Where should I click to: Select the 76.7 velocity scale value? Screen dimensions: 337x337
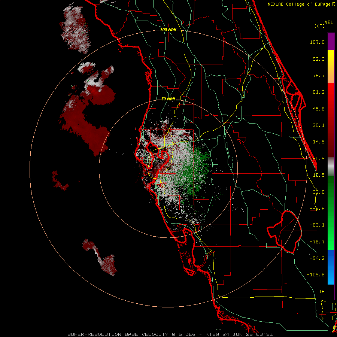tap(319, 75)
